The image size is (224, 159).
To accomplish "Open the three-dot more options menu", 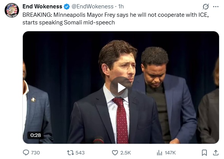I will click(x=216, y=6).
